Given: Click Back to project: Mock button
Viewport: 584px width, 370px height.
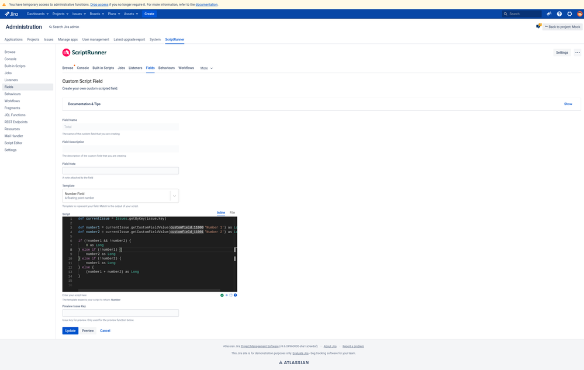Looking at the screenshot, I should pos(562,27).
